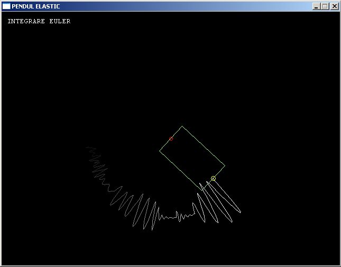Click the INTEGRARE EULER label

pyautogui.click(x=39, y=21)
